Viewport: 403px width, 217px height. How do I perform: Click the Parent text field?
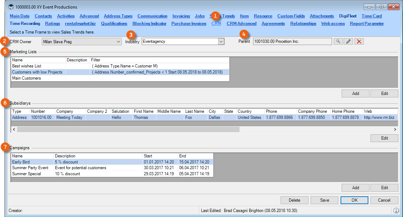click(292, 42)
